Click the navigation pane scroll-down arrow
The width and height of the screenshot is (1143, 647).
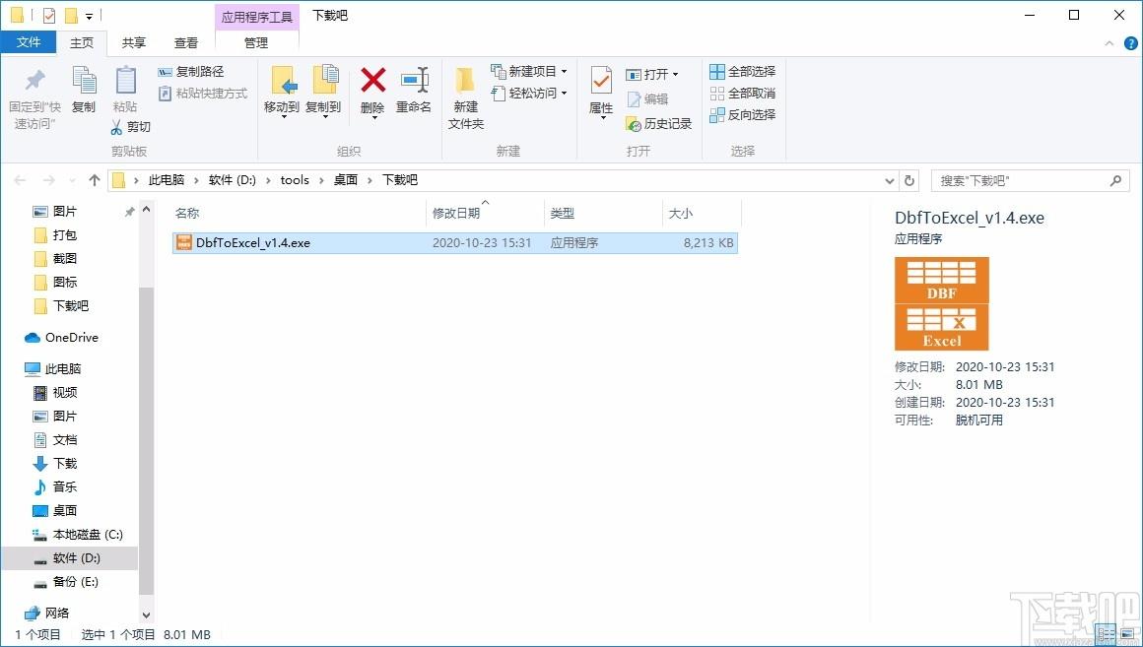[146, 615]
